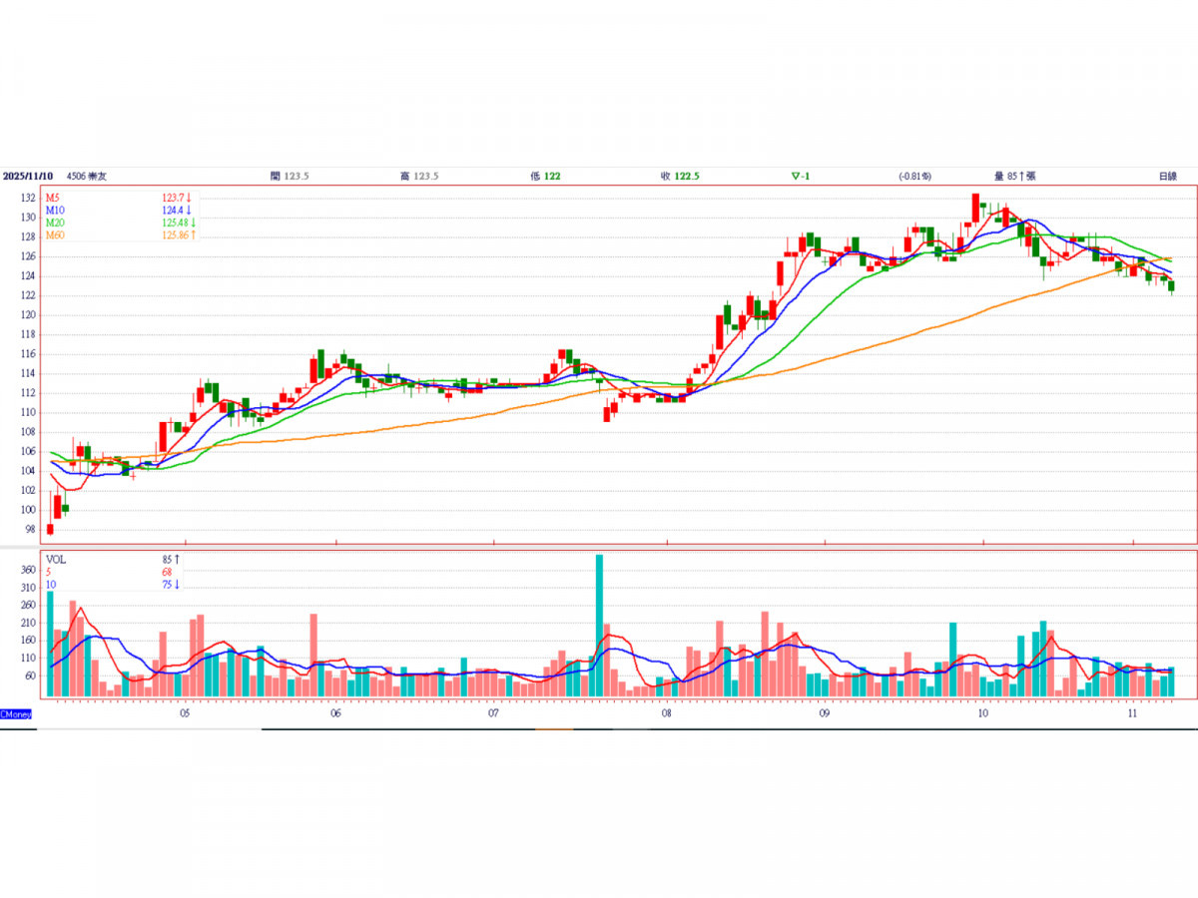1198x898 pixels.
Task: Click the 08 month marker on axis
Action: 666,714
